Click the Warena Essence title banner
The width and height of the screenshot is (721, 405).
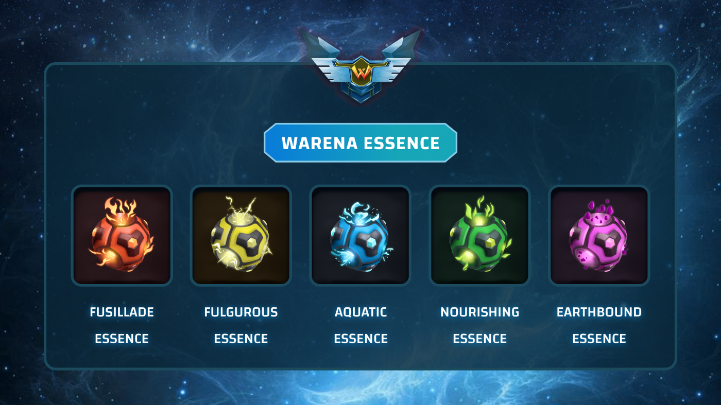360,143
